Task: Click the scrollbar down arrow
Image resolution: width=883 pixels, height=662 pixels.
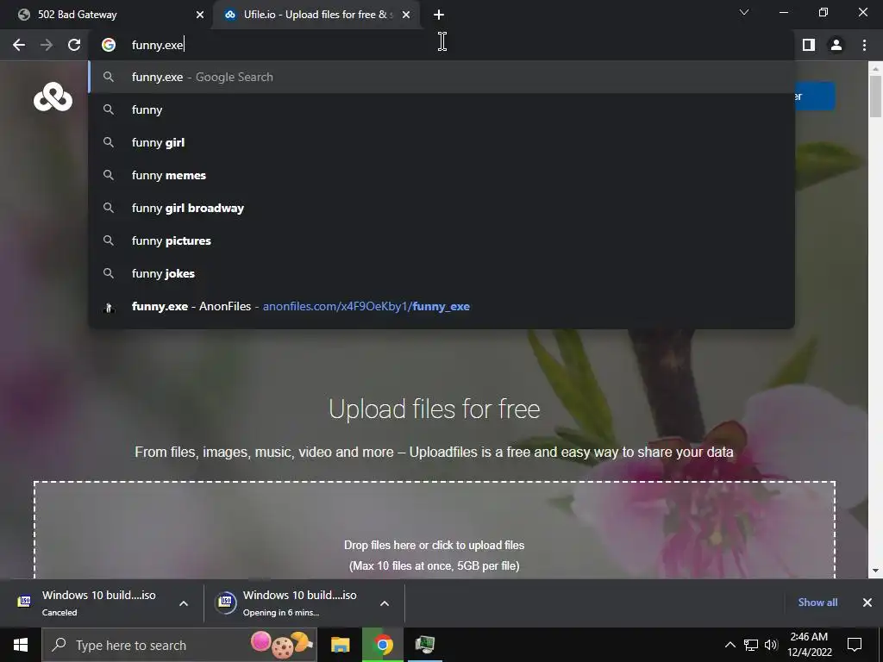Action: (875, 571)
